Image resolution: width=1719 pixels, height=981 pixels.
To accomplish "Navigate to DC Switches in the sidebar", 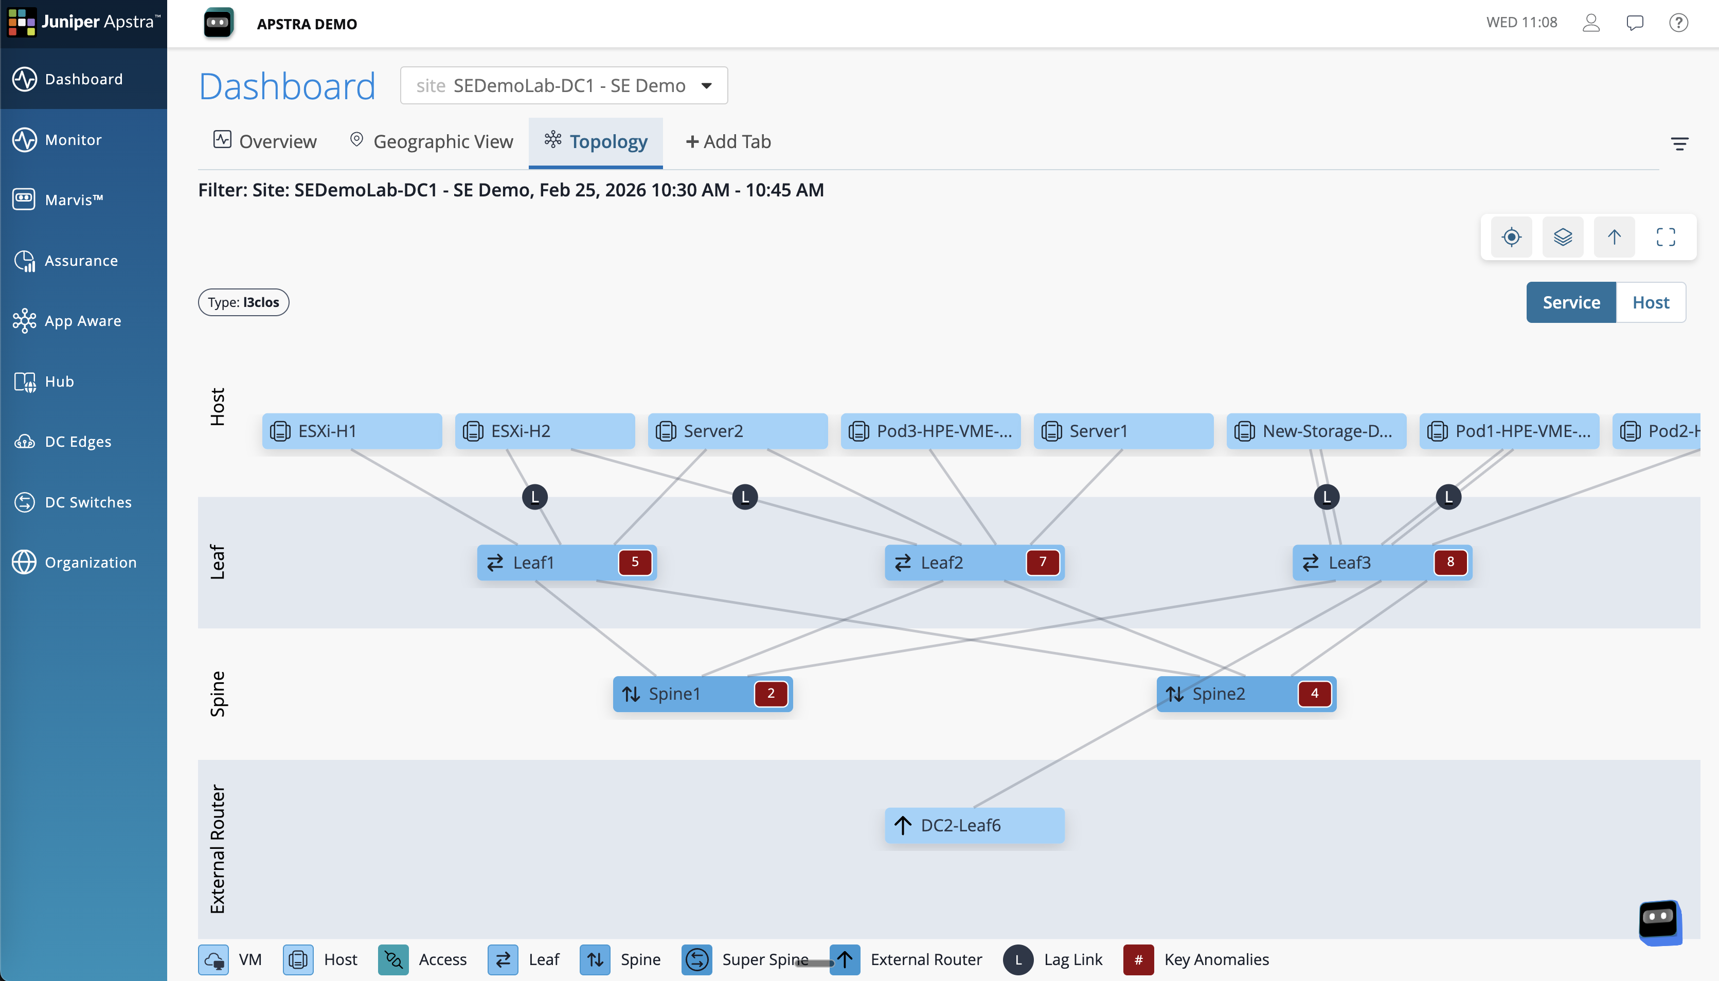I will [87, 501].
